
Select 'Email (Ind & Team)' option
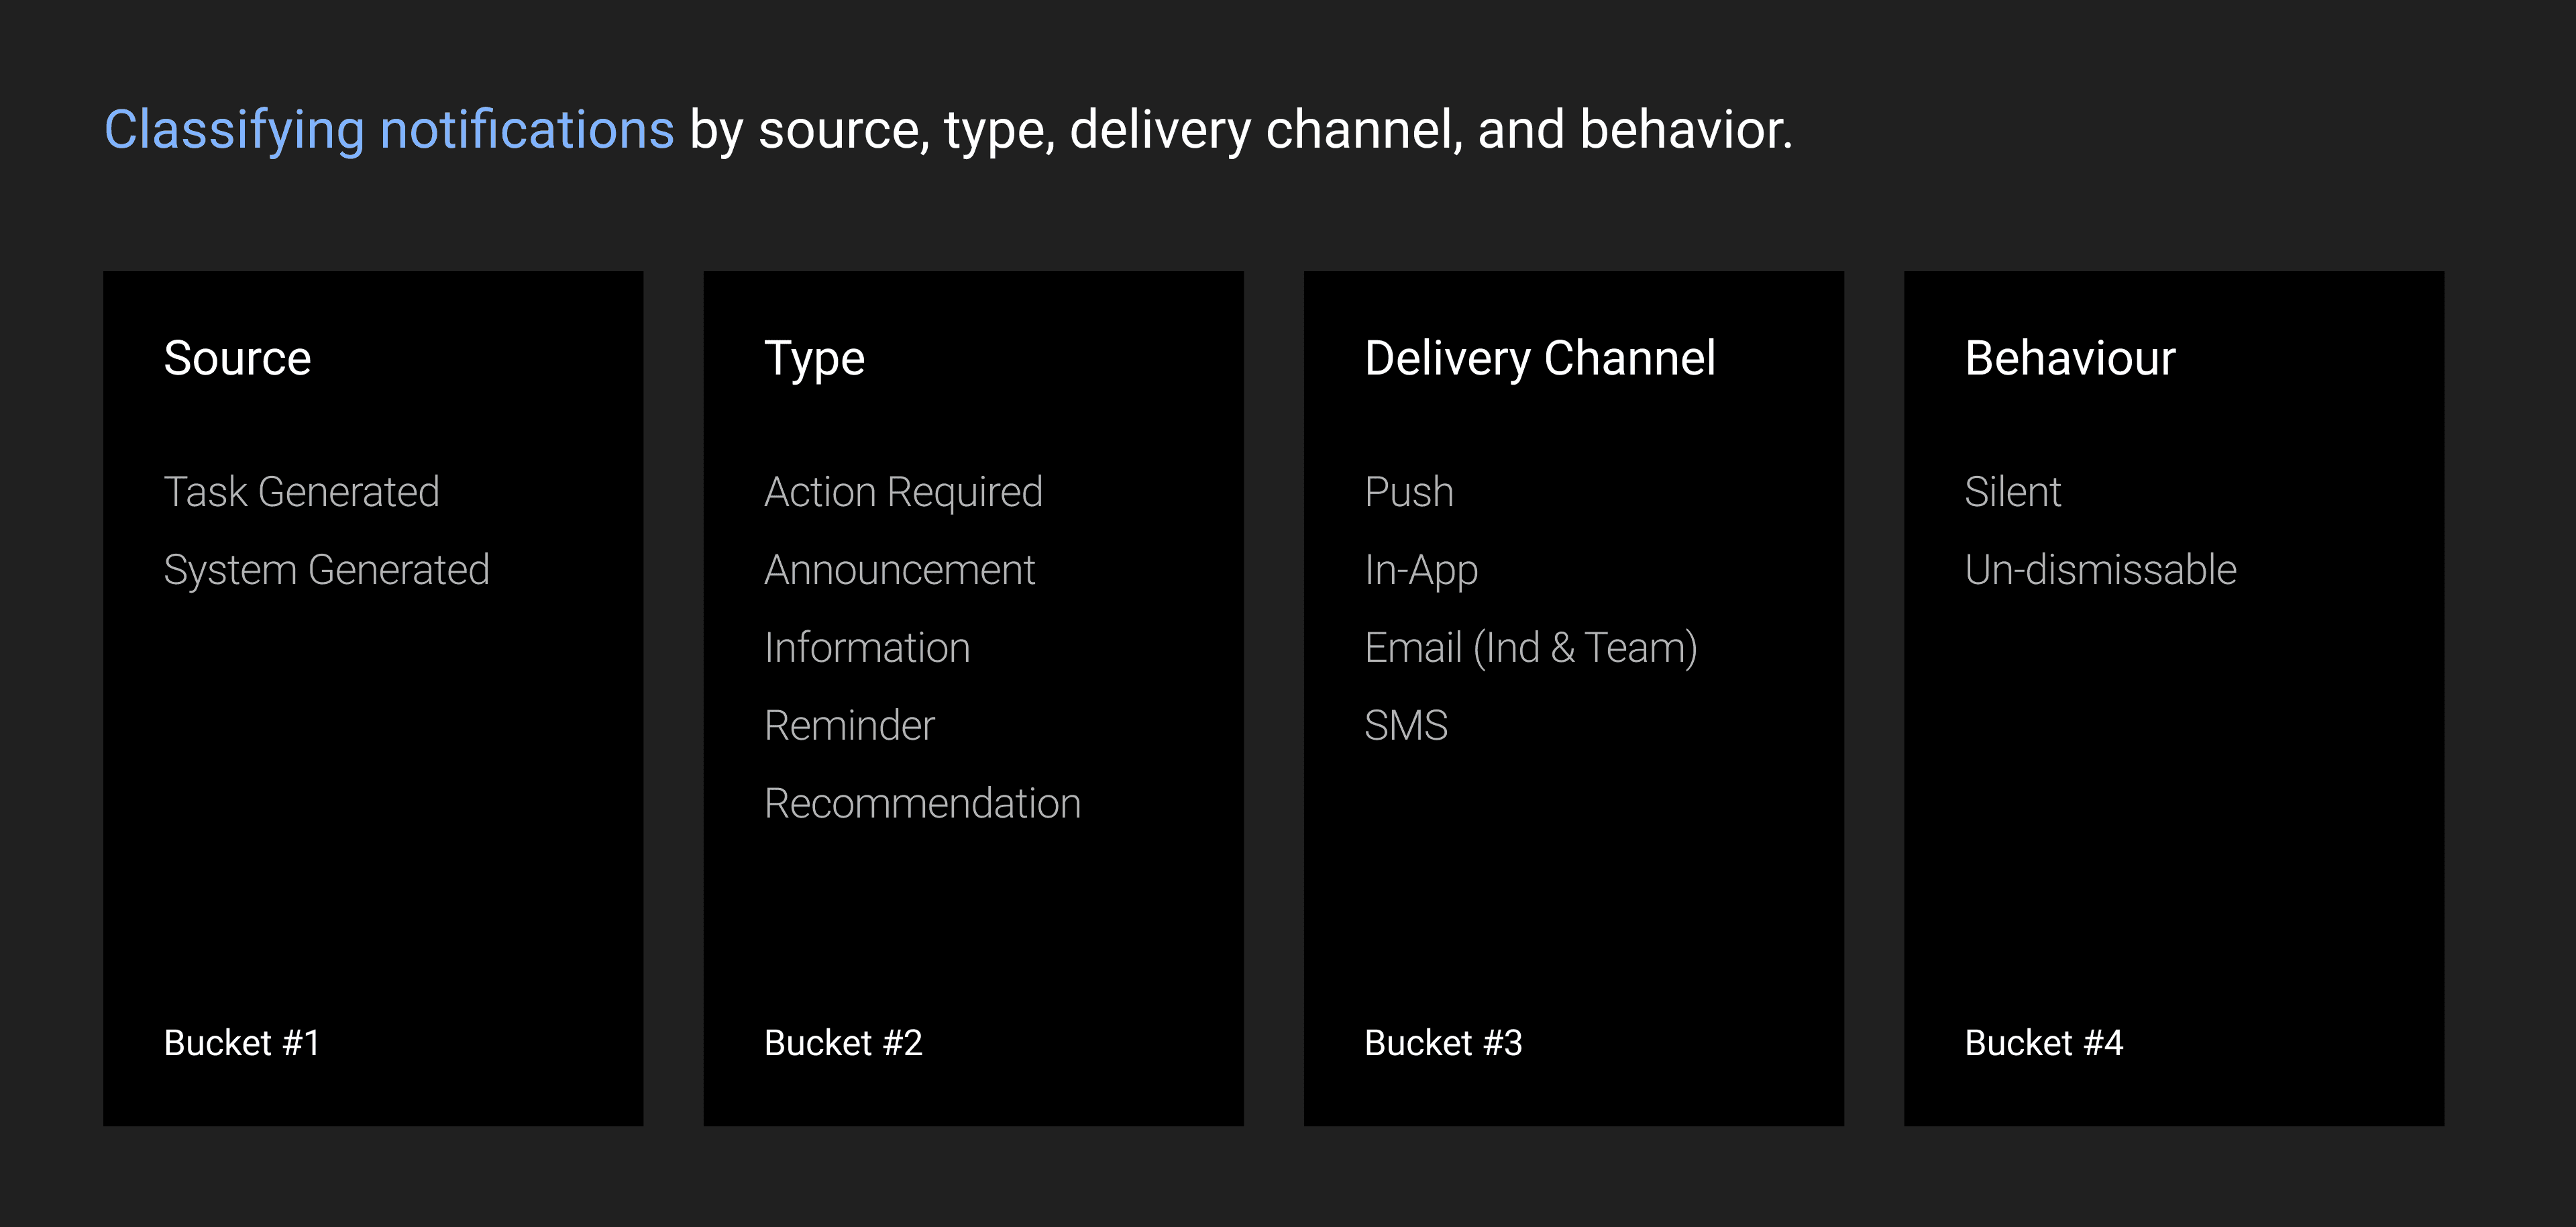pyautogui.click(x=1530, y=648)
